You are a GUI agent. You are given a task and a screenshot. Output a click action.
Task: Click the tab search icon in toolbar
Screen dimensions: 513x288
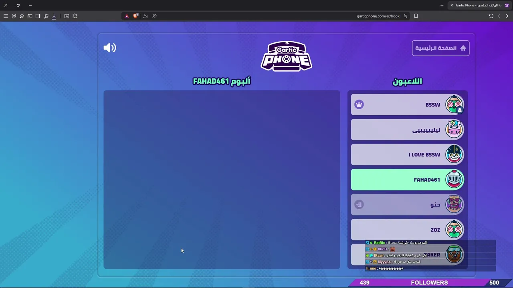[67, 16]
